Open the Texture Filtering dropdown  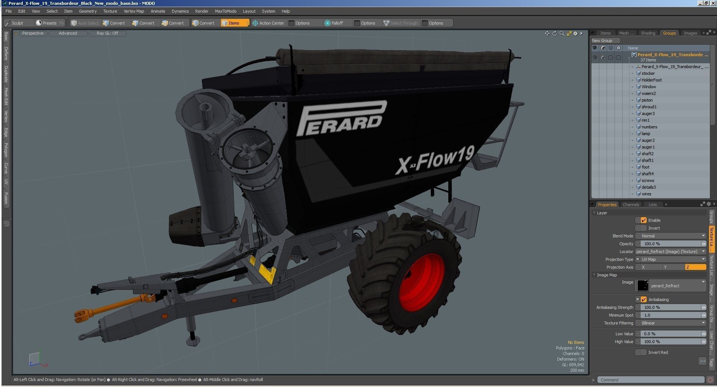(x=673, y=323)
